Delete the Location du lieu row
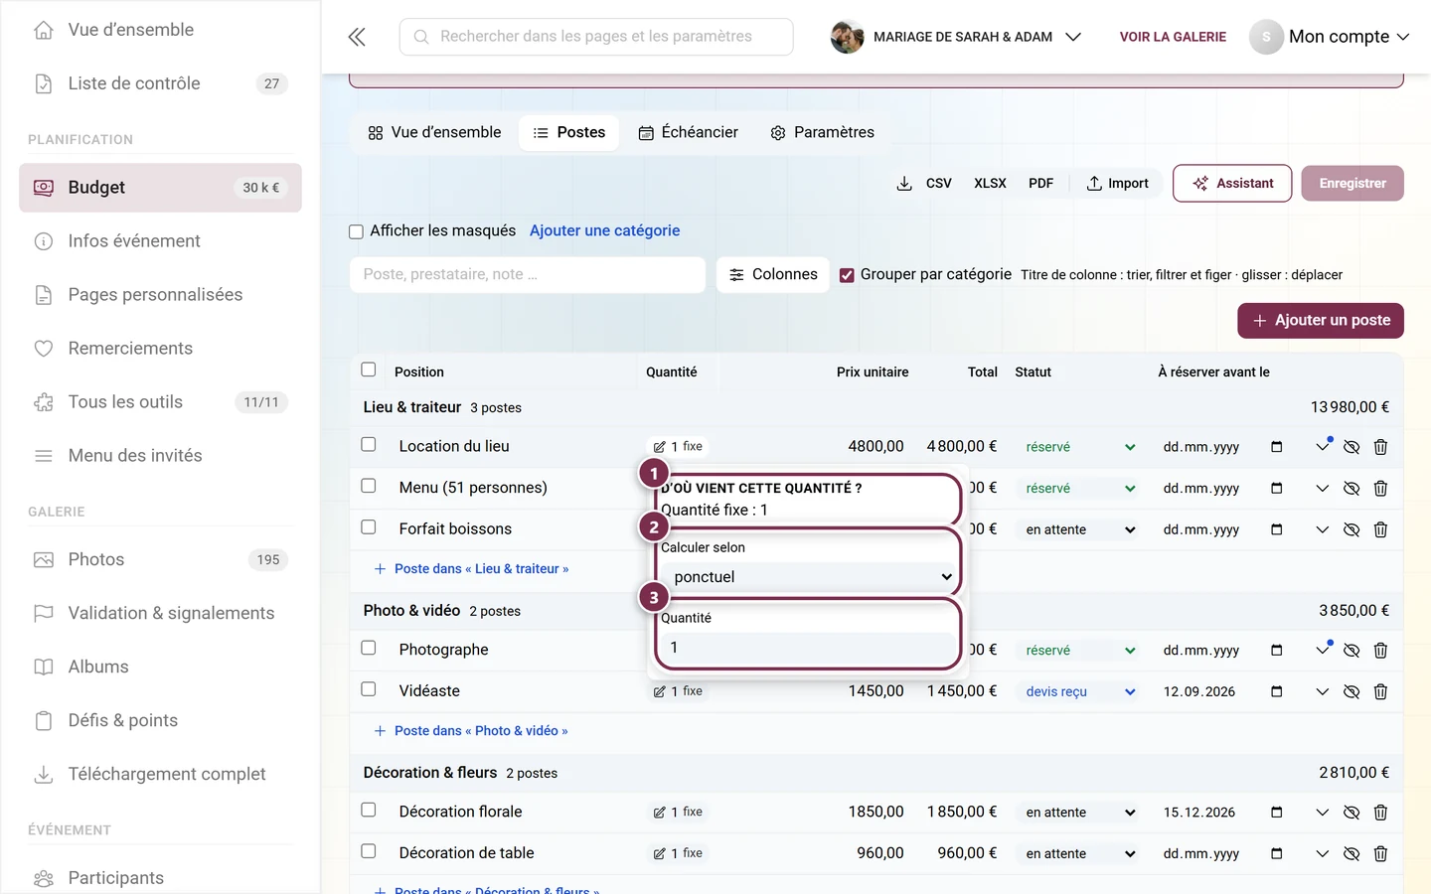The width and height of the screenshot is (1431, 894). click(1380, 447)
